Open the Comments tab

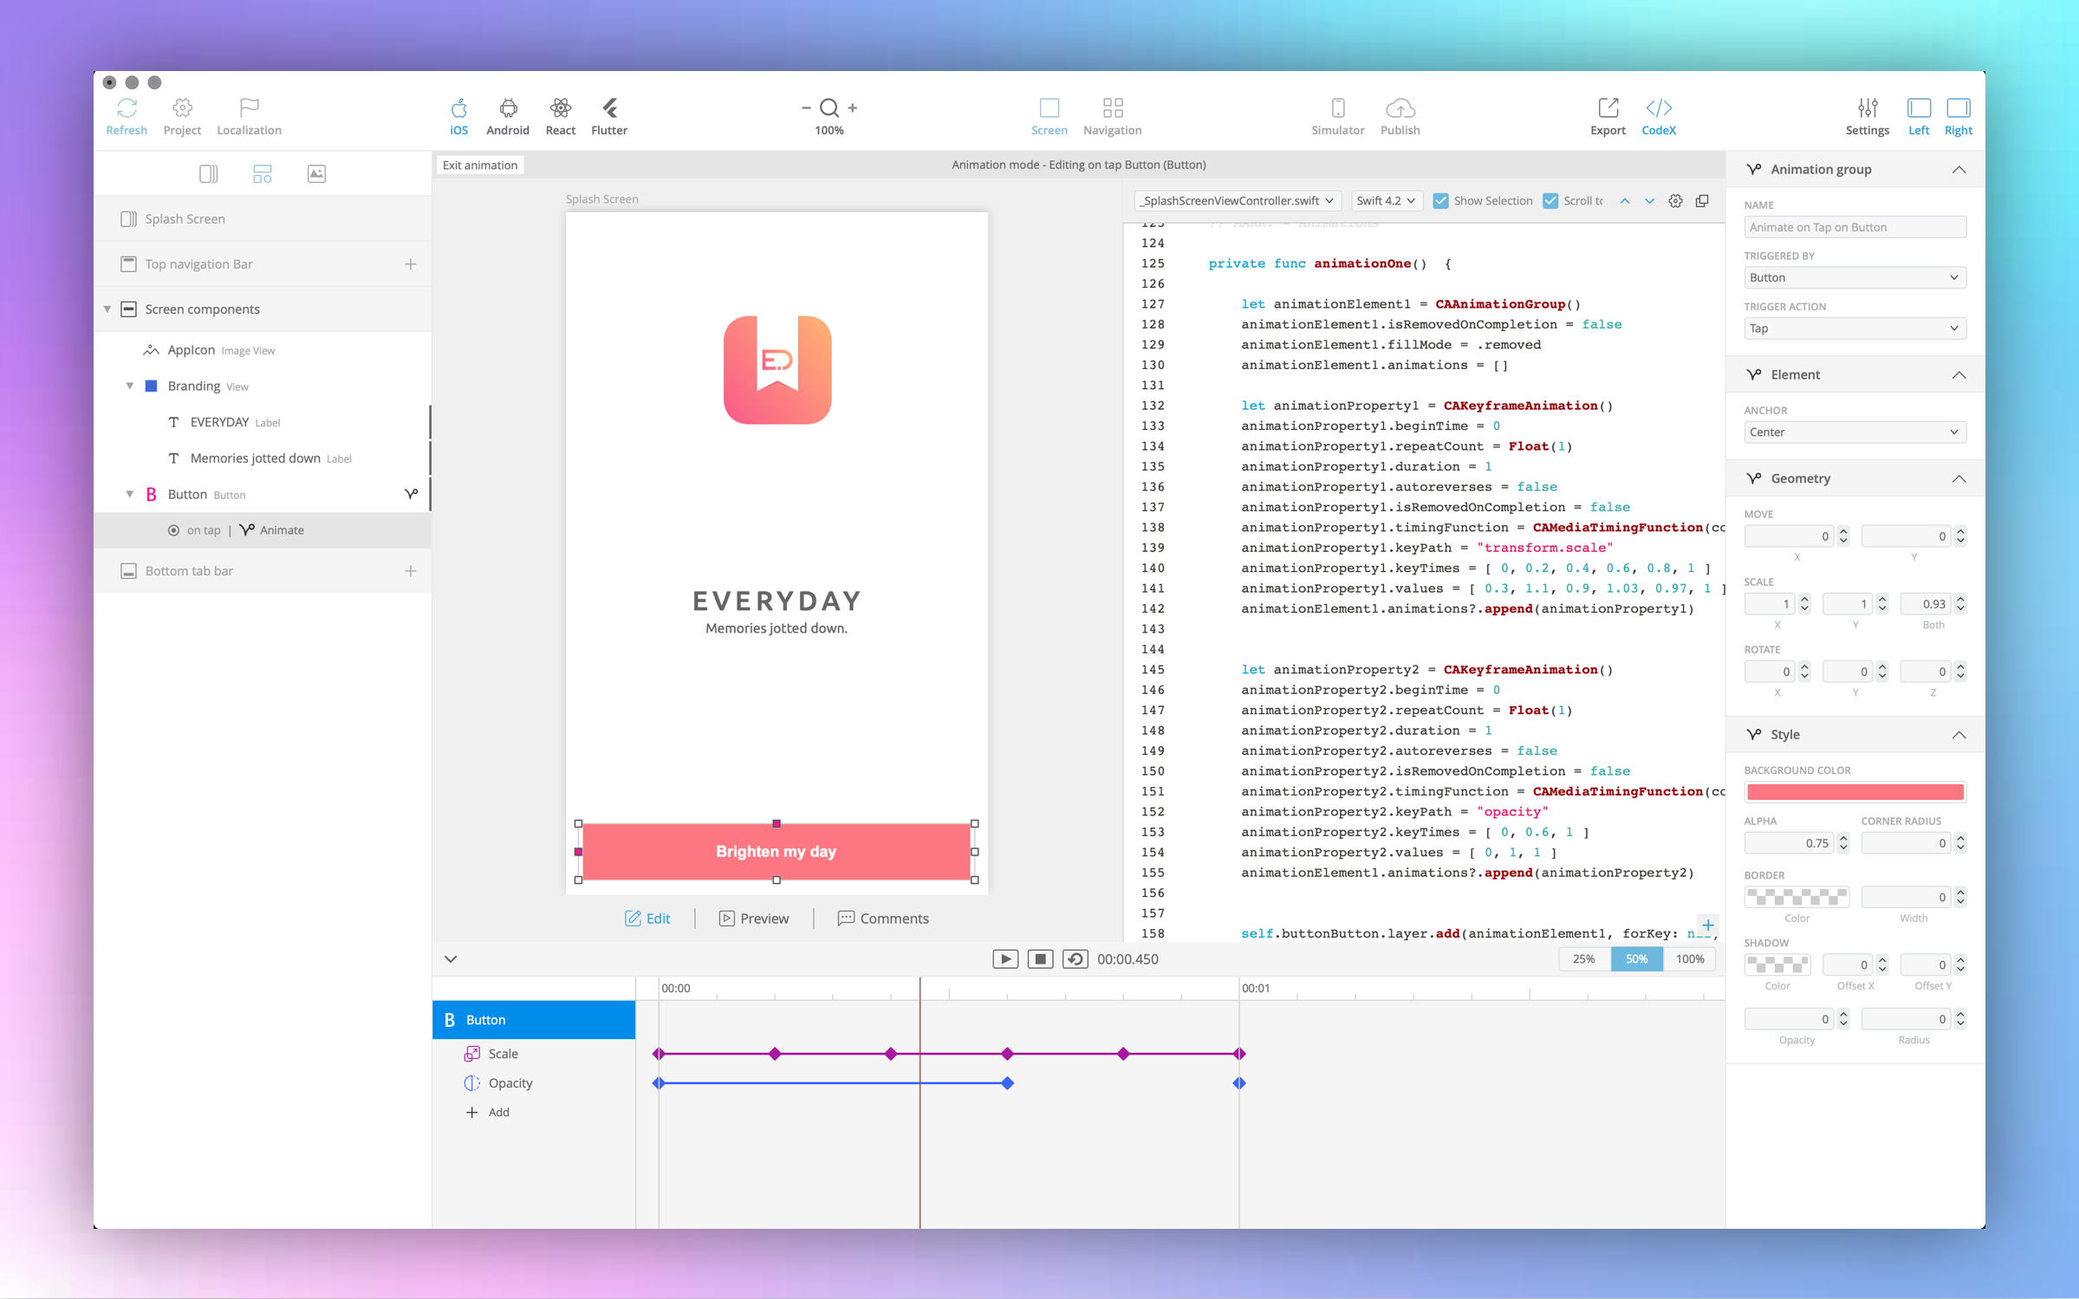882,919
